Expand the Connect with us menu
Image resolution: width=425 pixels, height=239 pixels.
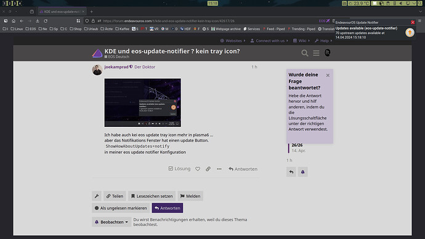[269, 41]
